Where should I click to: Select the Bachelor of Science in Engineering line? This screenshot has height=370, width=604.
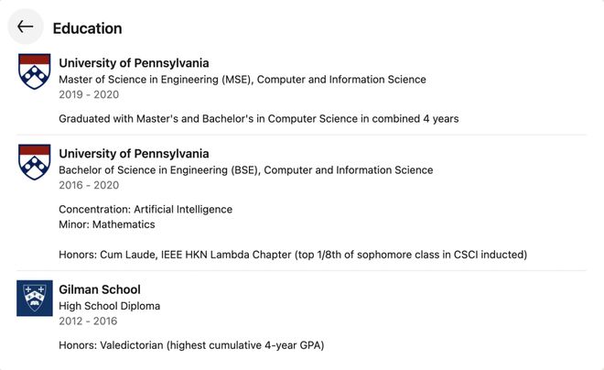coord(246,170)
